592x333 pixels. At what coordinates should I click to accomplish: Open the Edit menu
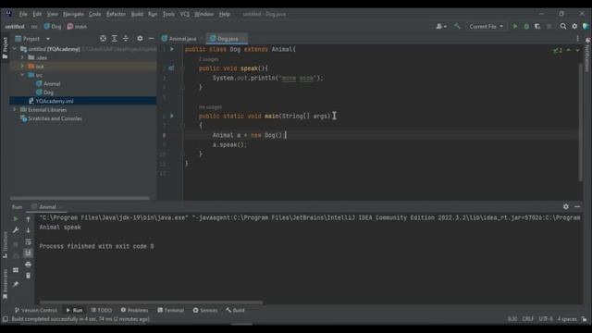point(37,14)
